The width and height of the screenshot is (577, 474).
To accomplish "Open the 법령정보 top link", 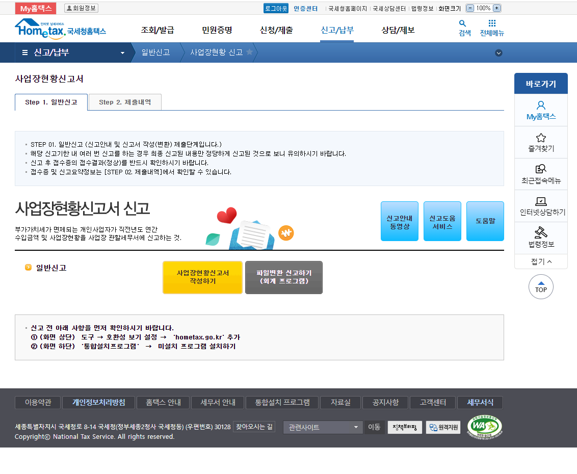I will point(422,9).
